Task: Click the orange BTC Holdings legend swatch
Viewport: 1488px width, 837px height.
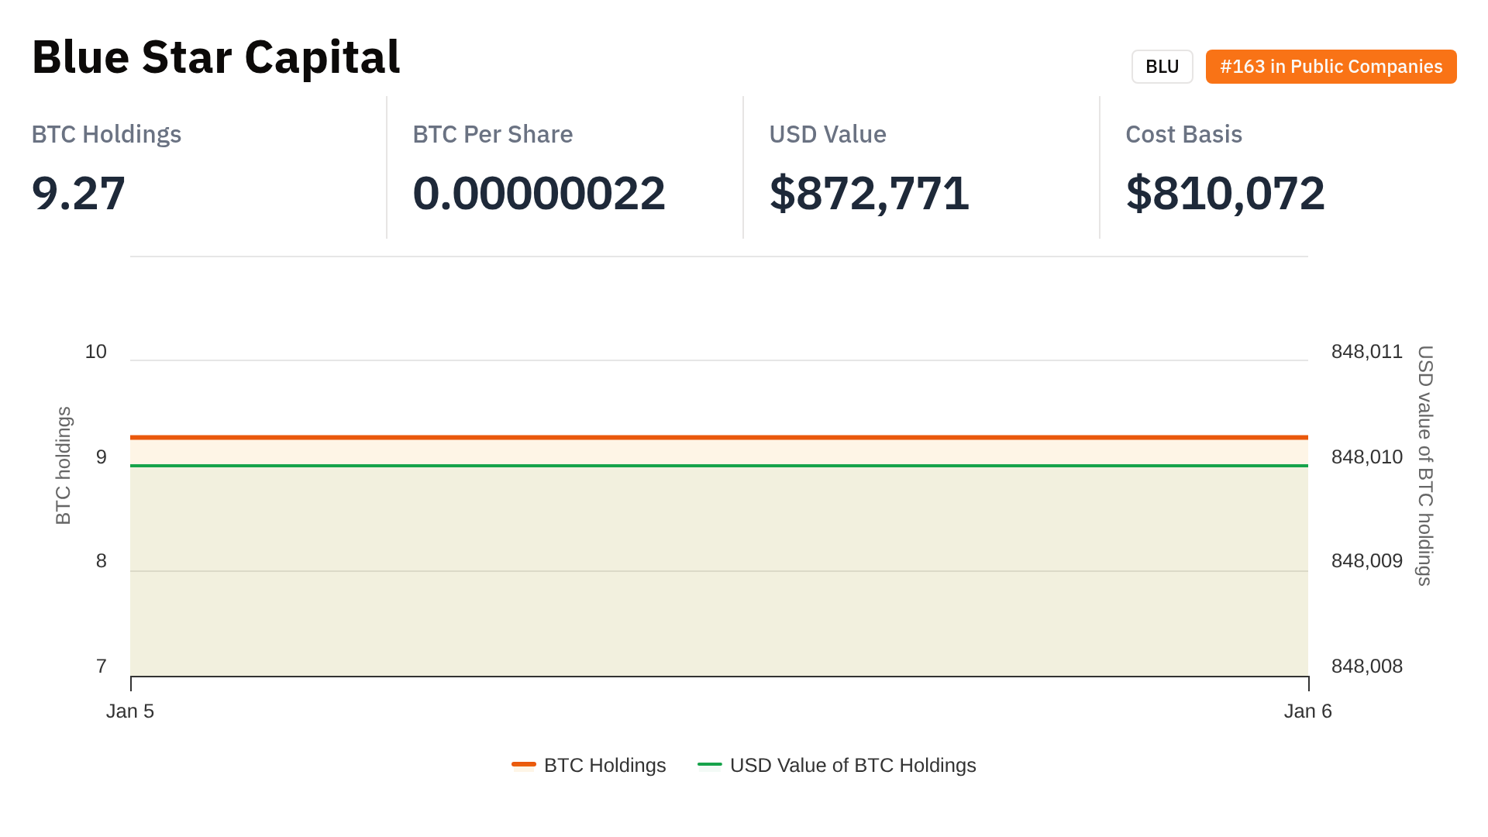Action: pos(524,765)
